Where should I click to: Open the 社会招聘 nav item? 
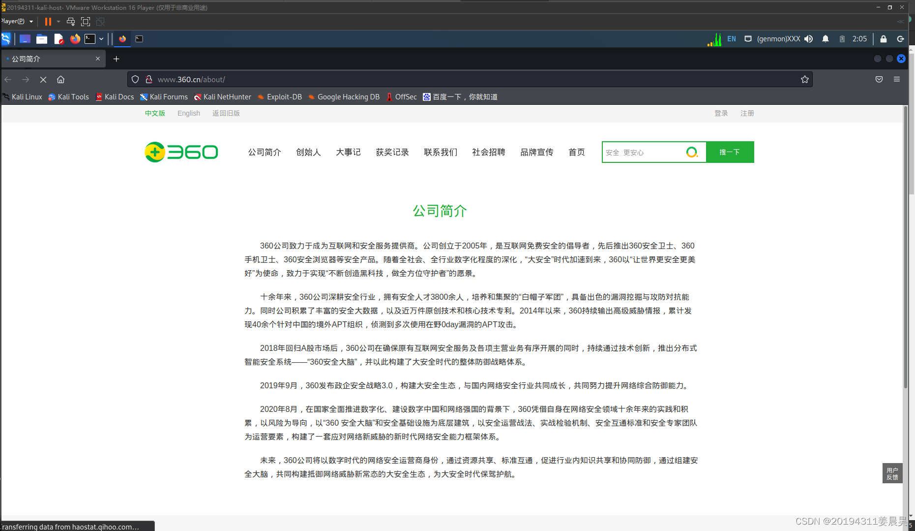coord(489,152)
